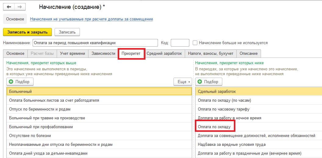Click green plus Подбор in right list
The image size is (322, 158).
click(x=209, y=82)
